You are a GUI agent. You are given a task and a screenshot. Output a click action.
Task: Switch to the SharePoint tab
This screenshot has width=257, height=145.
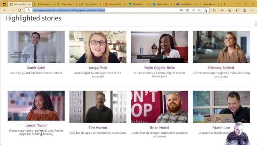point(139,4)
